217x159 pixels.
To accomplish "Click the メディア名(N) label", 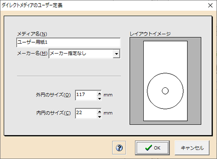I will [x=32, y=34].
